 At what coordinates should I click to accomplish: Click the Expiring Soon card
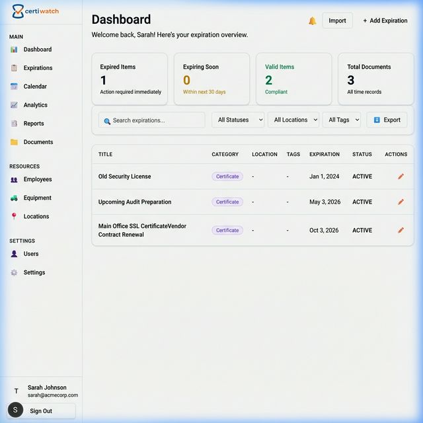(211, 79)
